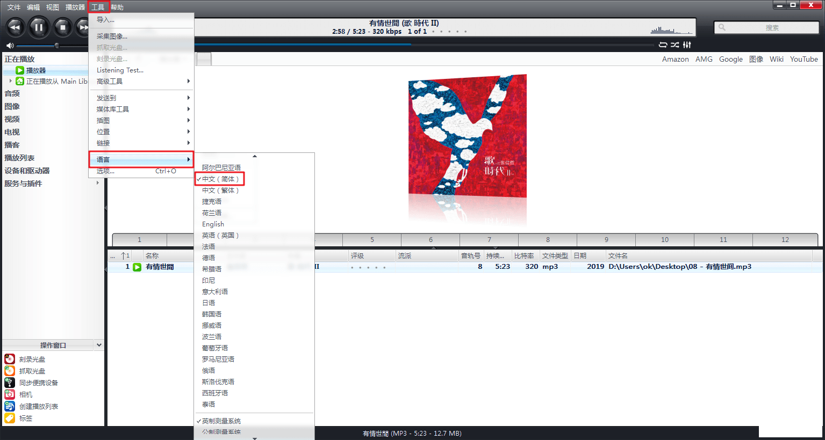Click the magnifier icon in search box
This screenshot has height=440, width=825.
point(722,27)
